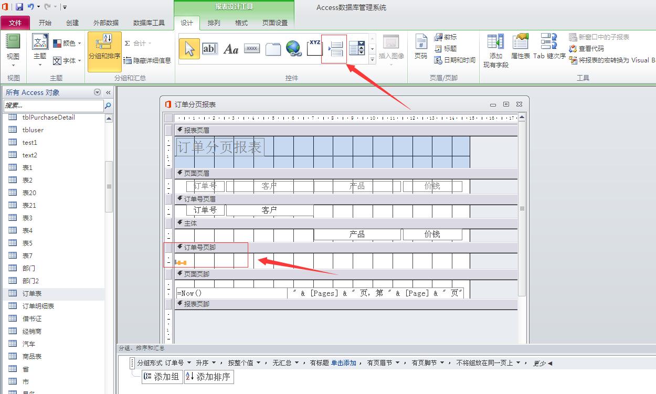Select the report selector box at ruler corner
This screenshot has width=656, height=394.
168,118
